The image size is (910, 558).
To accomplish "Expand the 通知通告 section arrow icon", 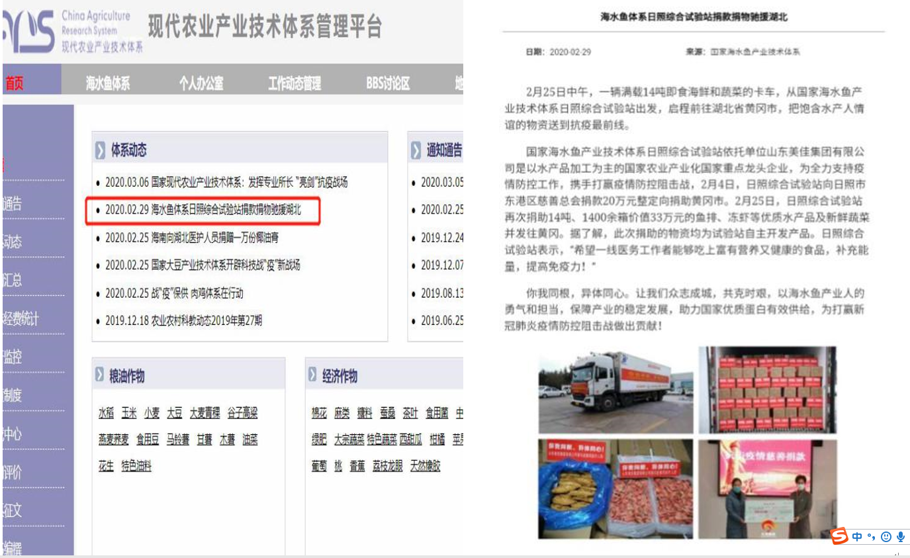I will click(x=416, y=151).
